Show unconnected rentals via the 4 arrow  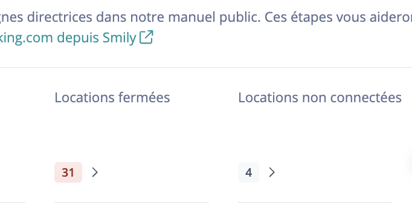[272, 172]
